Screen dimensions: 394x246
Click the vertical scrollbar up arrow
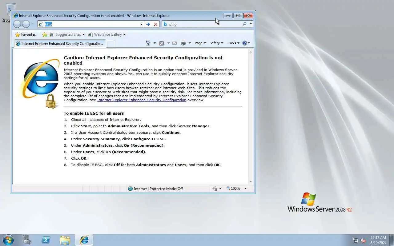251,52
